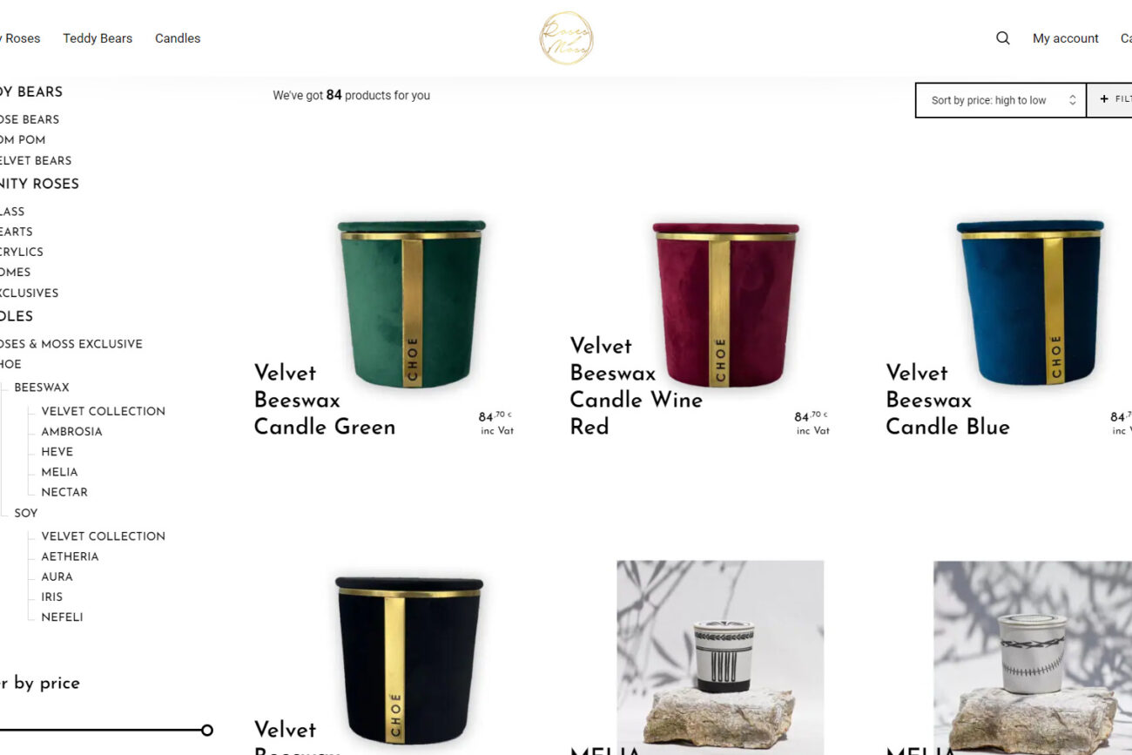The image size is (1132, 755).
Task: Open the wine red velvet candle image
Action: (x=725, y=304)
